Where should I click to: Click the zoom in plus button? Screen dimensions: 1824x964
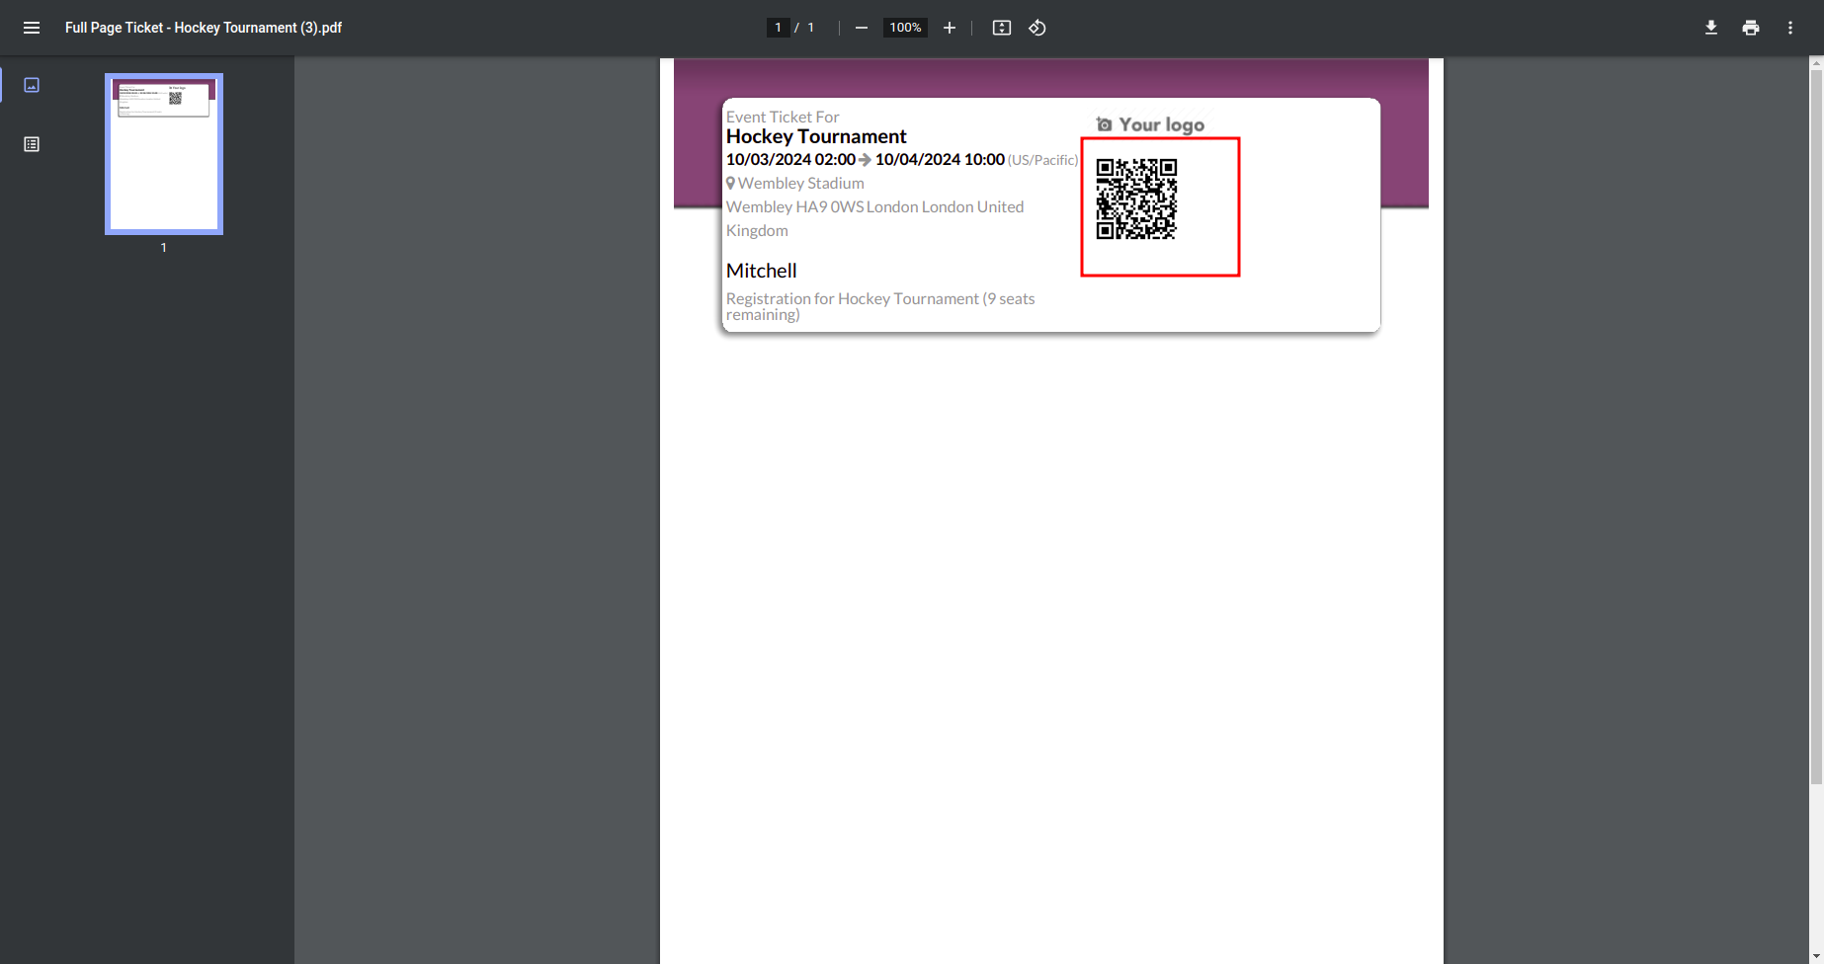pyautogui.click(x=950, y=28)
